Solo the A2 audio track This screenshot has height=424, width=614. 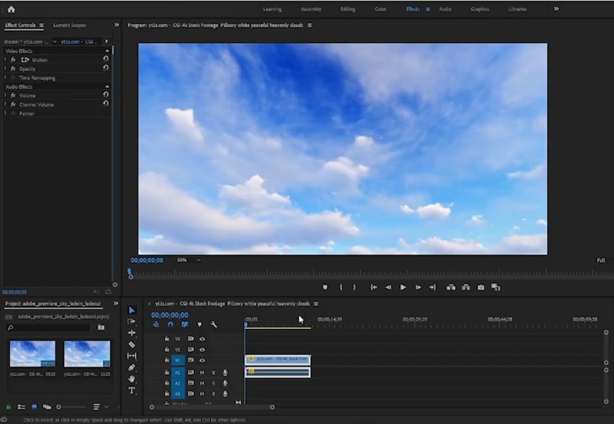213,383
